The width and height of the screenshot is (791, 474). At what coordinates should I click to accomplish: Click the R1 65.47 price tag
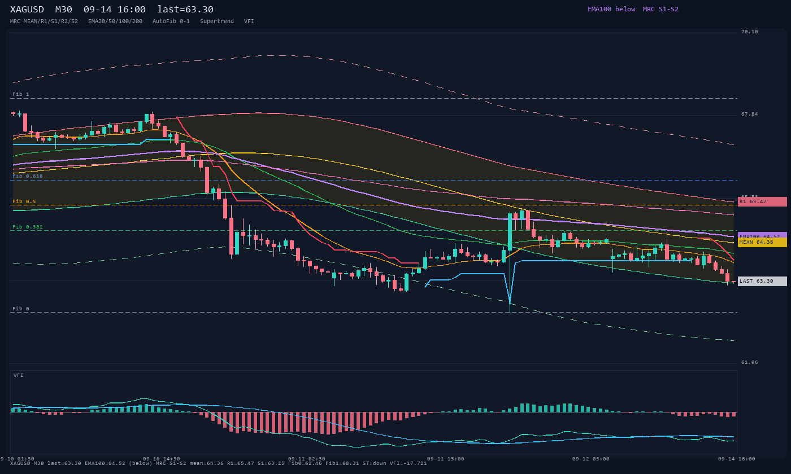[x=762, y=201]
